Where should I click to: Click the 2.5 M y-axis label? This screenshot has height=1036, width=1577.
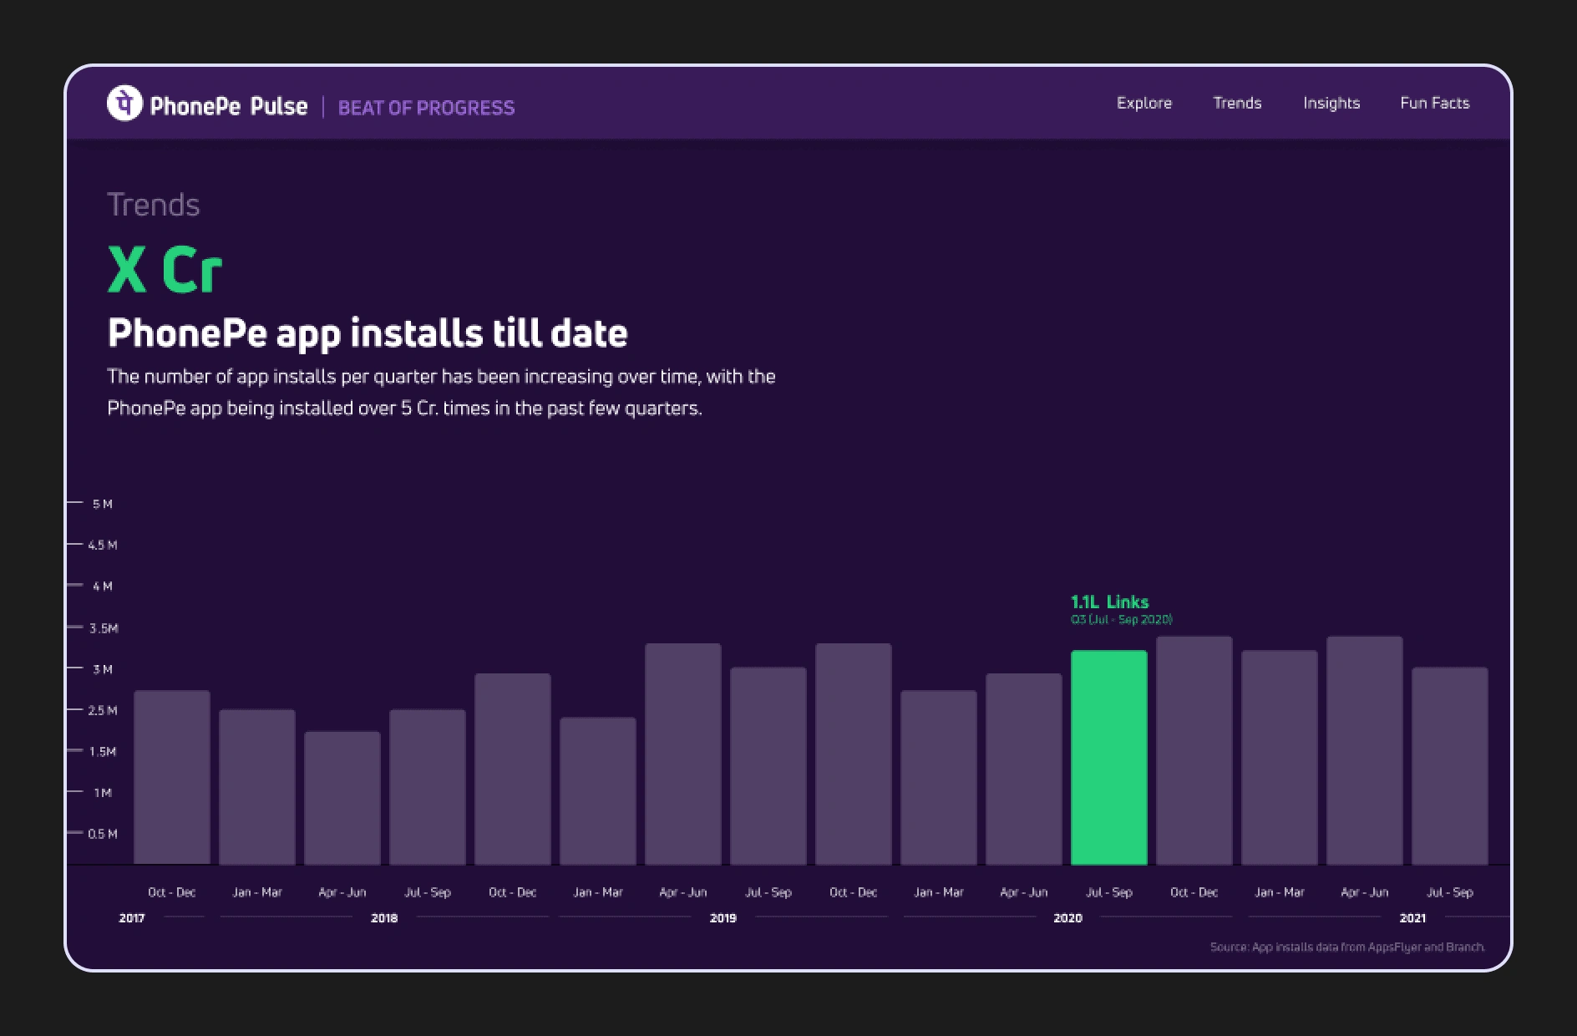click(x=103, y=710)
